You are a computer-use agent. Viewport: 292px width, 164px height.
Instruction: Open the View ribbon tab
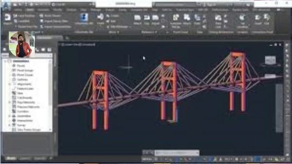coord(83,10)
